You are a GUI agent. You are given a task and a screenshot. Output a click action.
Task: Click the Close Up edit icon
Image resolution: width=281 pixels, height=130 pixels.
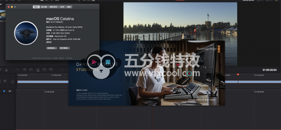[38, 70]
